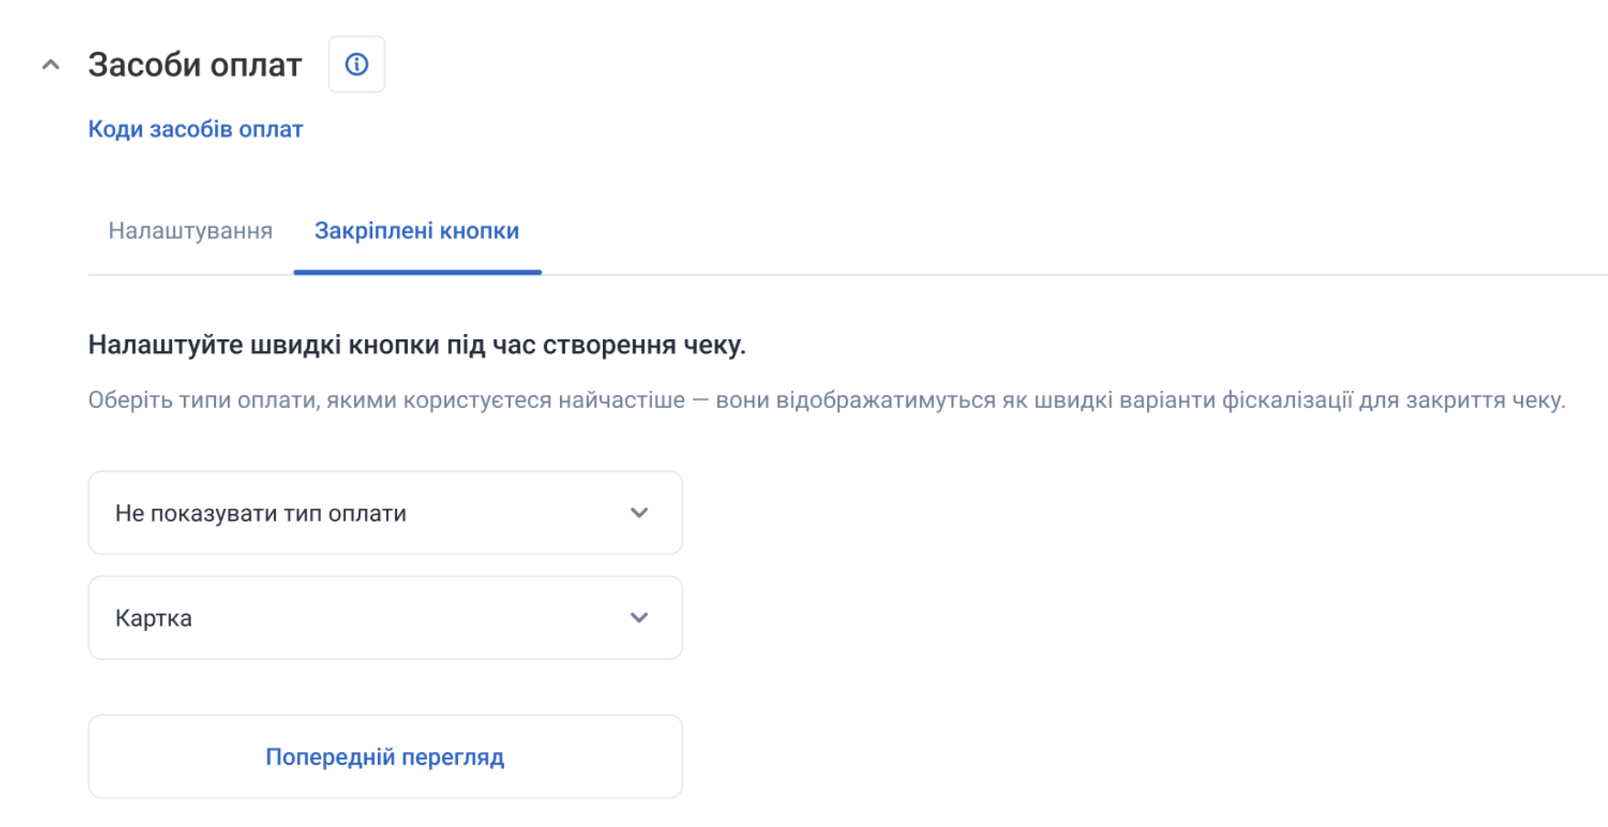1608x827 pixels.
Task: Click the description paragraph starting "Оберіть типи оплати"
Action: [826, 400]
